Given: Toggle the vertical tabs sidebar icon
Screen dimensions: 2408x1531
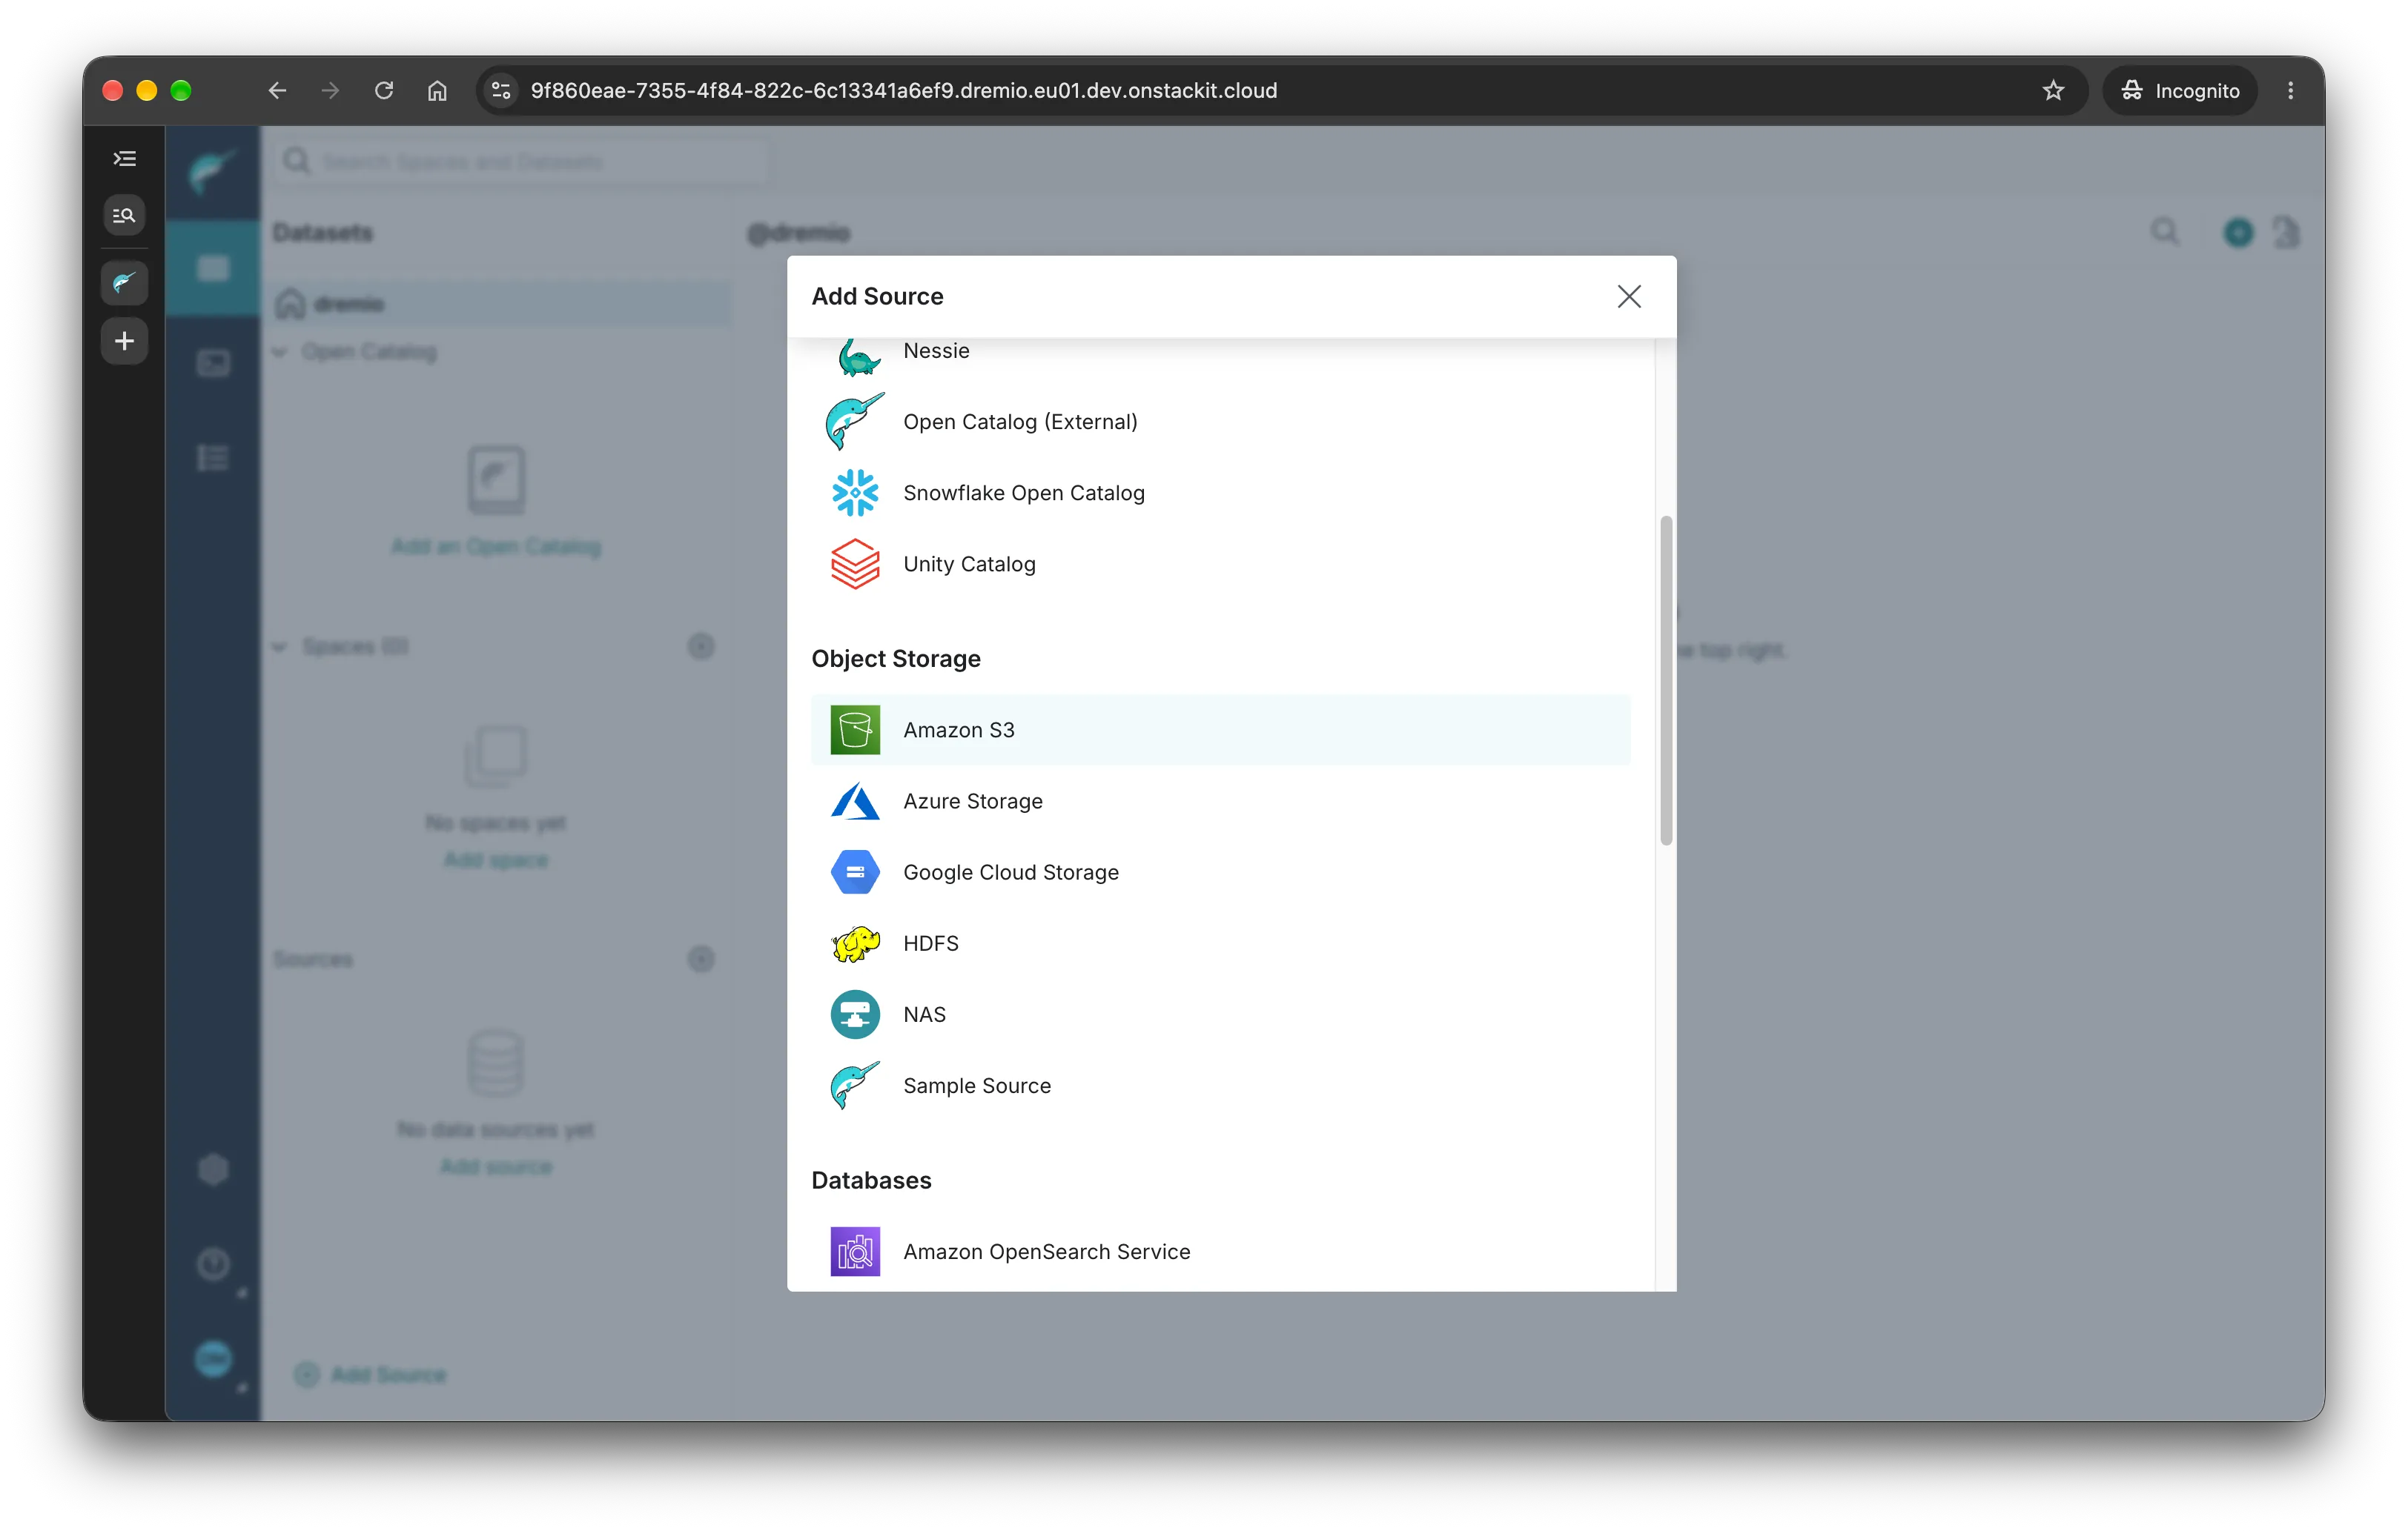Looking at the screenshot, I should [125, 158].
